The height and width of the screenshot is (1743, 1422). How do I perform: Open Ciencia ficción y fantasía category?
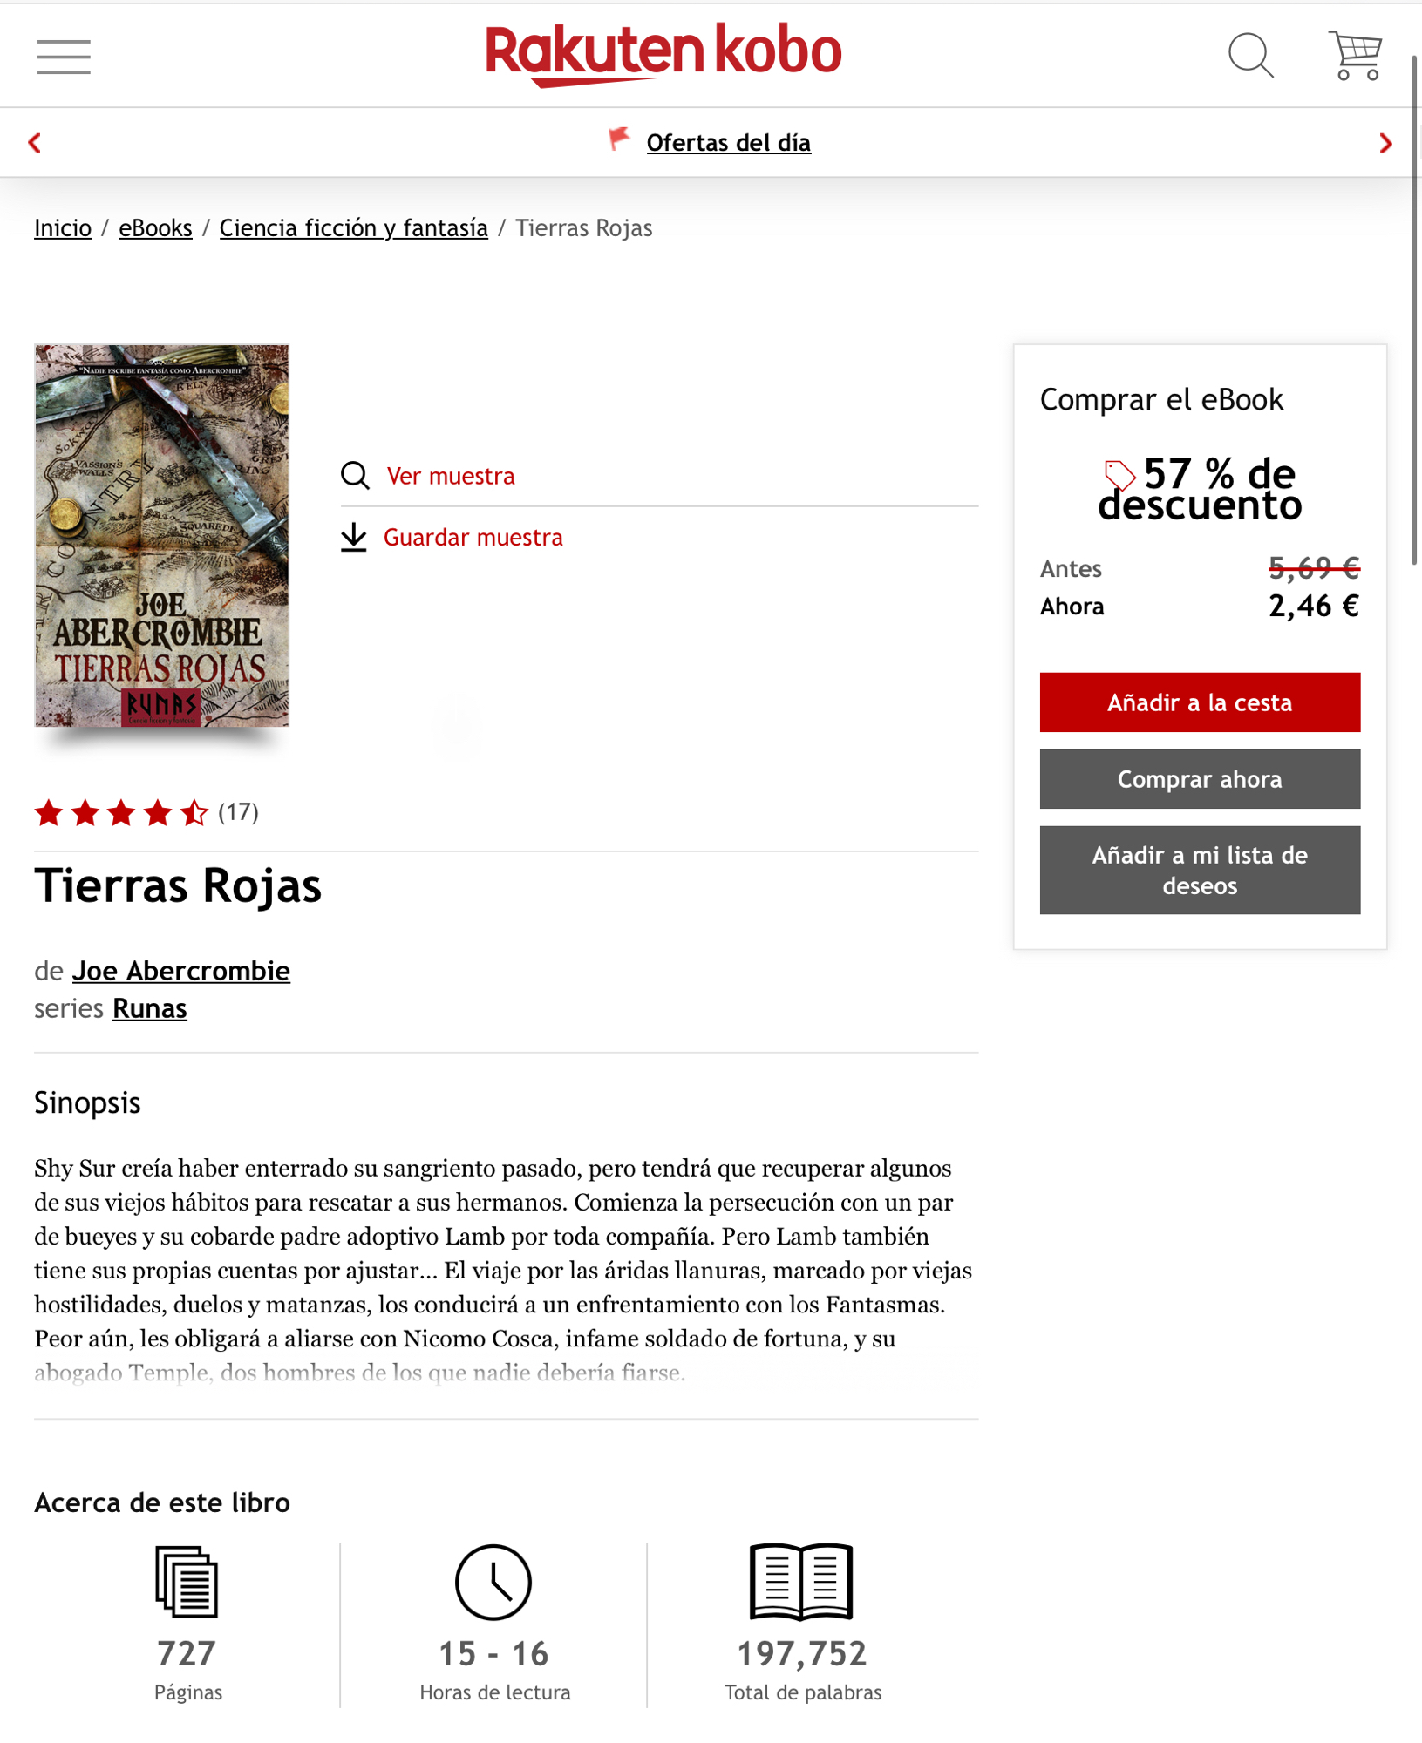click(x=353, y=227)
